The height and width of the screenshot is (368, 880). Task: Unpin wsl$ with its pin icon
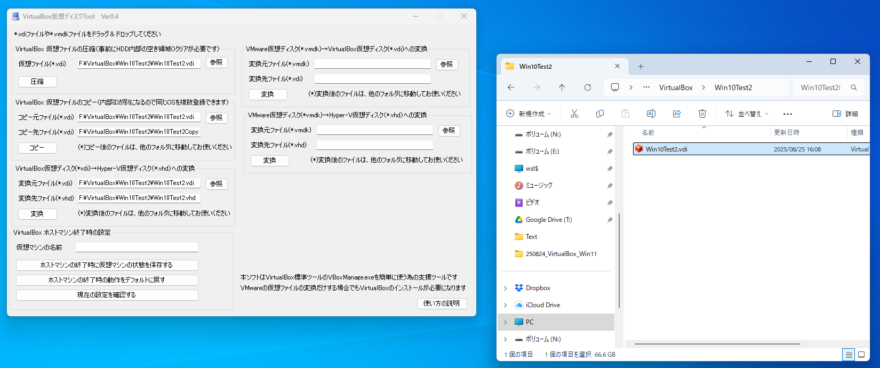tap(610, 169)
